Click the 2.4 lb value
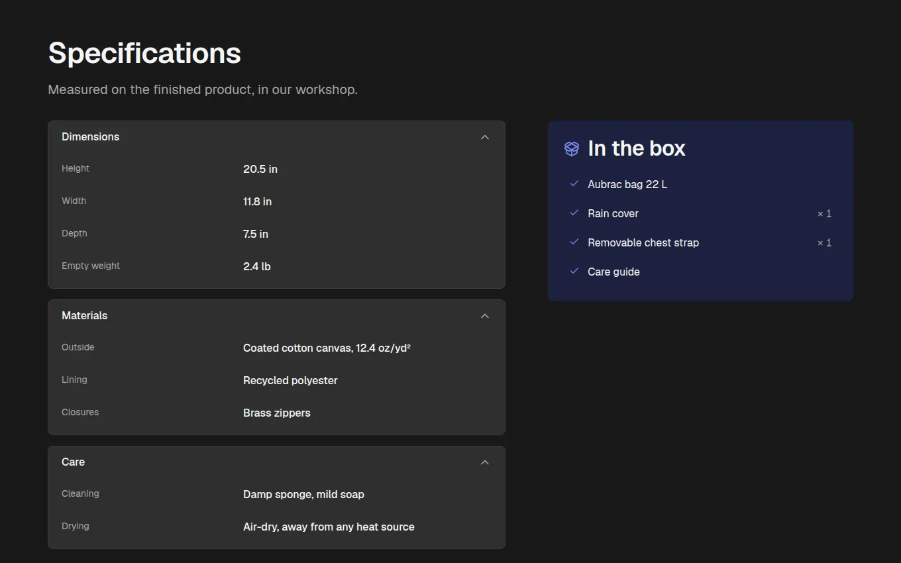 coord(257,266)
